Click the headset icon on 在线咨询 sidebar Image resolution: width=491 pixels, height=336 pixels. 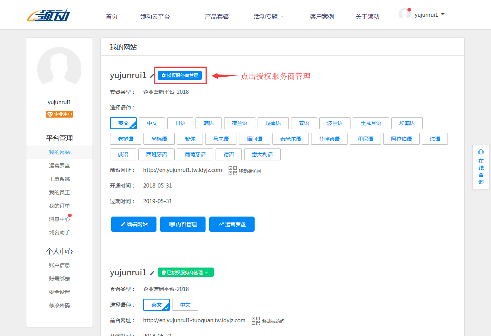(x=481, y=152)
